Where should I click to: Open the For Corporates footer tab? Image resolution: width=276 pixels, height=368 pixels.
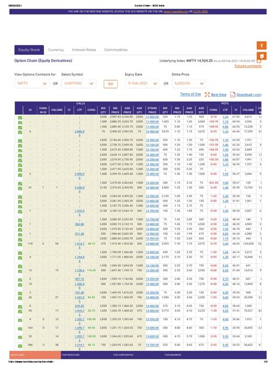123,355
